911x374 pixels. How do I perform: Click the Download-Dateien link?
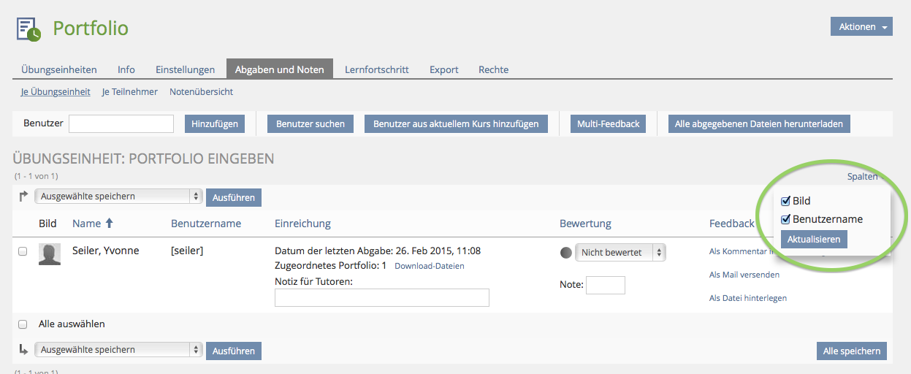pyautogui.click(x=429, y=266)
